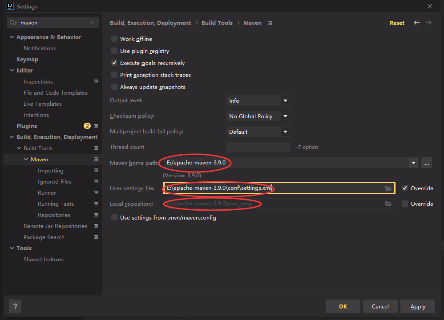The image size is (444, 320).
Task: Click the Plugins update count badge
Action: point(87,126)
